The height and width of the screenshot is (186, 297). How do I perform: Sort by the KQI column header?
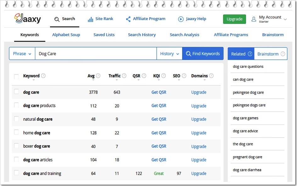tap(156, 76)
